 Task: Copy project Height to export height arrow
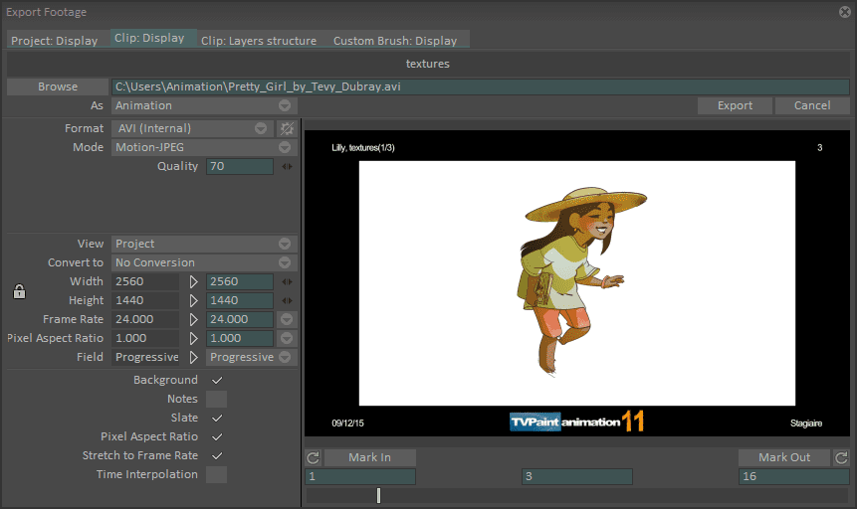193,300
